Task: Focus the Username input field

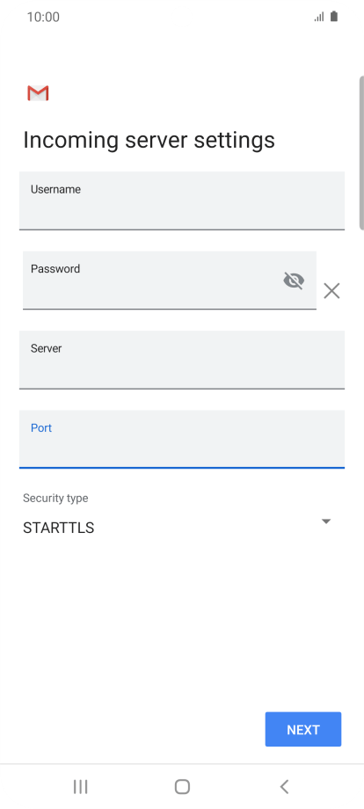Action: pyautogui.click(x=182, y=200)
